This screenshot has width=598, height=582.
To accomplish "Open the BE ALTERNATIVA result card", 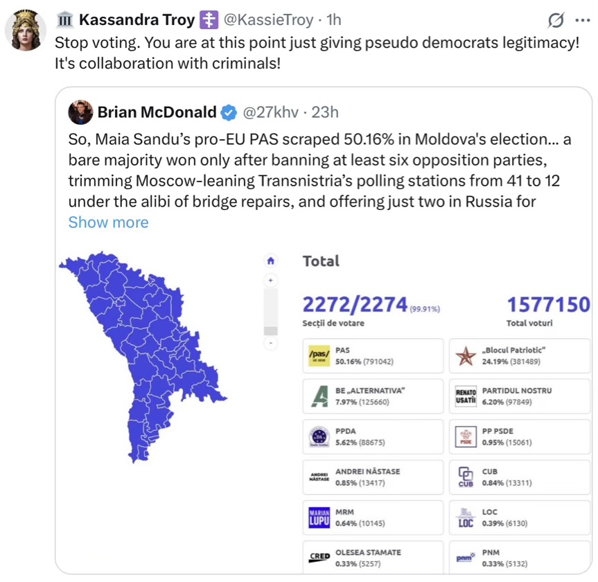I will pos(373,396).
